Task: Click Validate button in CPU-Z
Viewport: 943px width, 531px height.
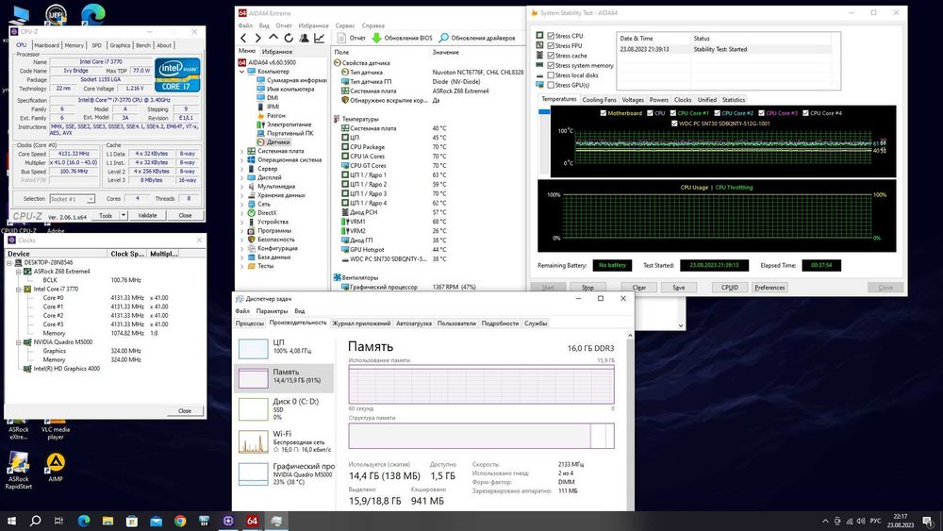Action: [x=147, y=215]
